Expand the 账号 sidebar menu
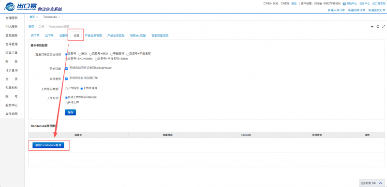 pos(12,96)
